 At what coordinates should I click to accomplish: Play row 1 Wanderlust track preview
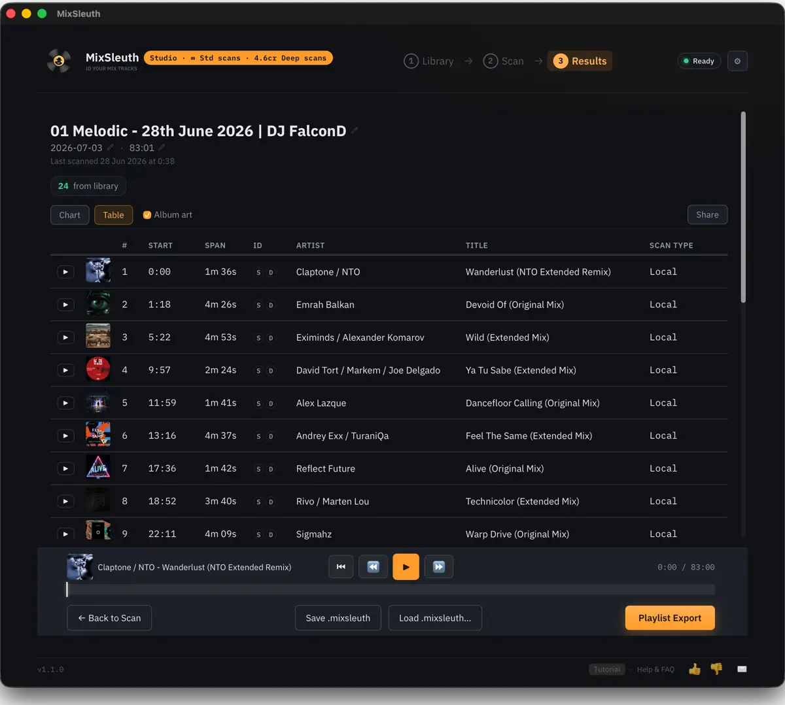[65, 272]
